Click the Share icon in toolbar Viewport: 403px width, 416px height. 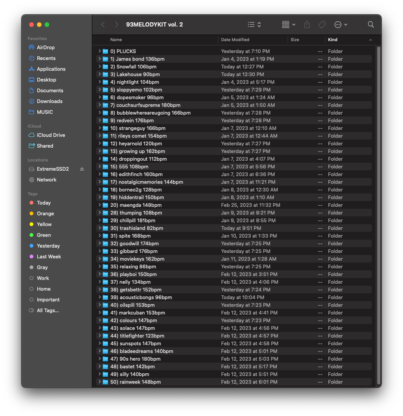(307, 25)
